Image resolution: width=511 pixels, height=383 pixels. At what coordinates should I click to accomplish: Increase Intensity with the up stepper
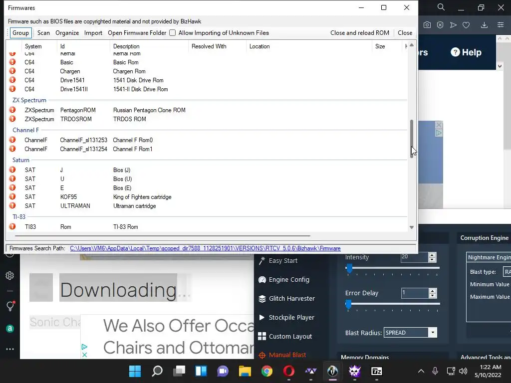click(x=432, y=255)
